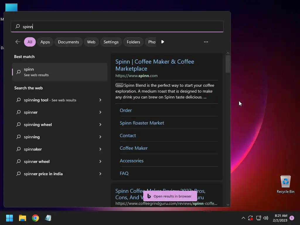Click the preview pane scrollbar thumb
The width and height of the screenshot is (300, 225).
[228, 64]
